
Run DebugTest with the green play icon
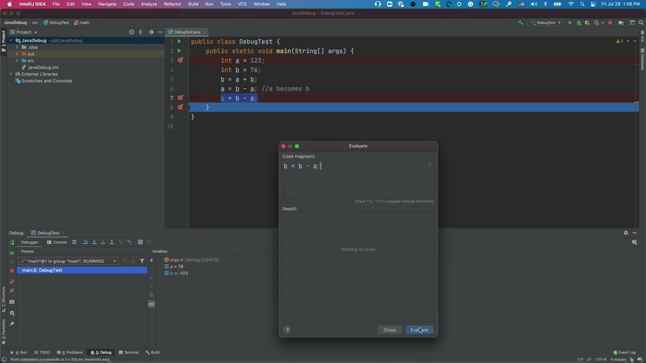tap(570, 23)
